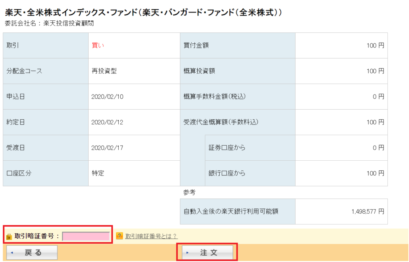Screen dimensions: 409x262
Task: Click the 概算手数料金額 value of 0 円
Action: click(x=379, y=97)
